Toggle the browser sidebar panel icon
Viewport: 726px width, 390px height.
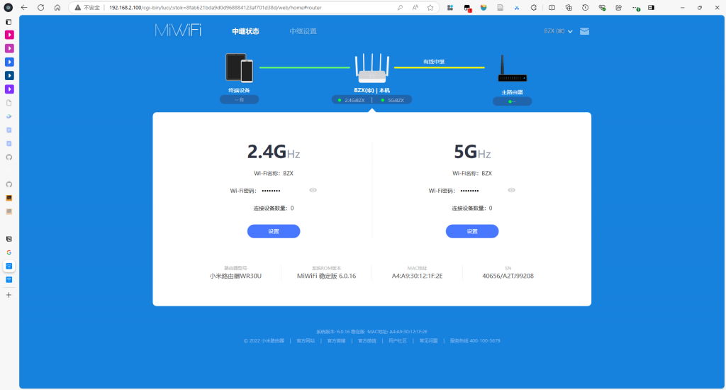click(x=651, y=7)
